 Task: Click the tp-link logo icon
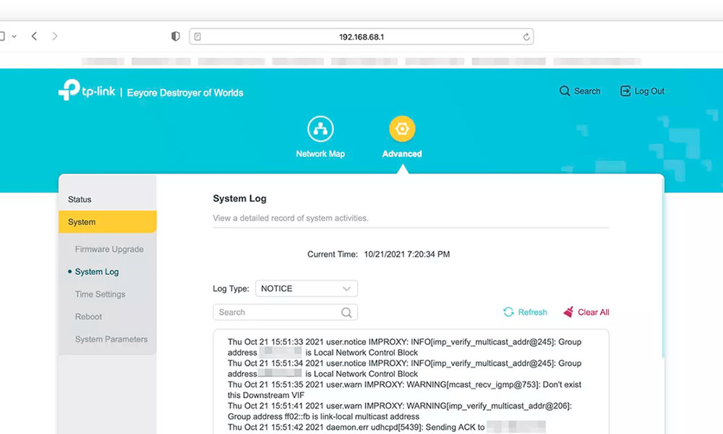click(x=69, y=91)
